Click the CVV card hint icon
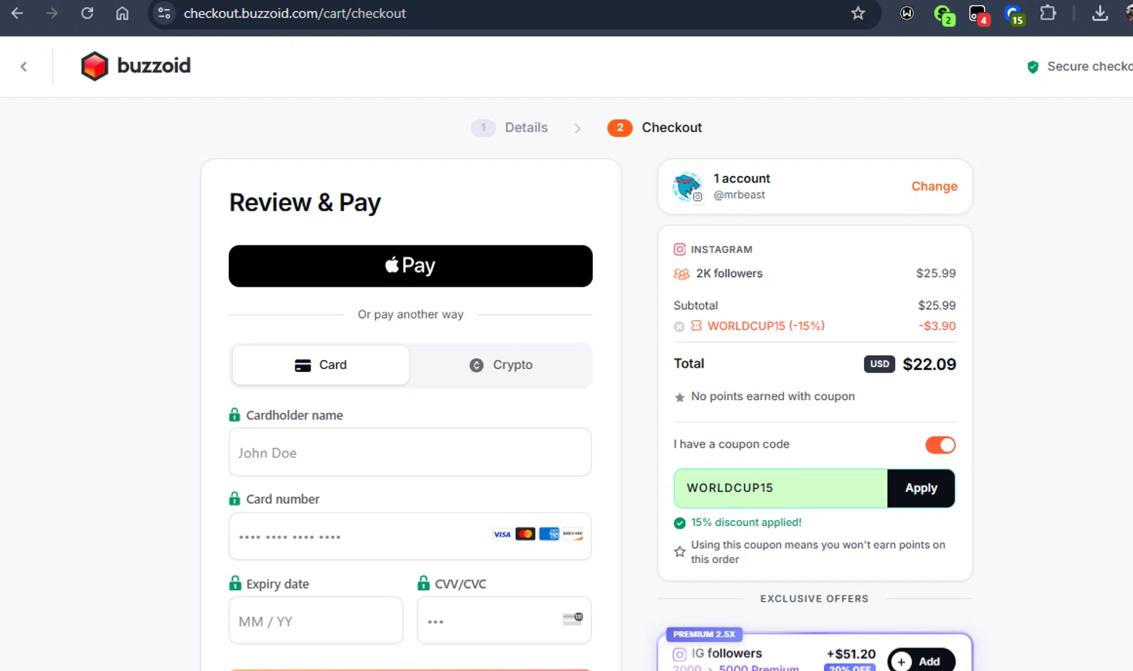Image resolution: width=1133 pixels, height=671 pixels. 573,619
